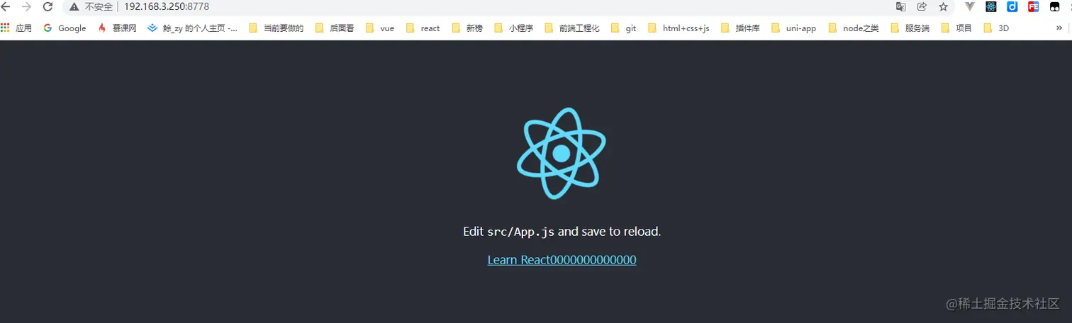Open the blue 'd' extension icon

(x=1012, y=6)
